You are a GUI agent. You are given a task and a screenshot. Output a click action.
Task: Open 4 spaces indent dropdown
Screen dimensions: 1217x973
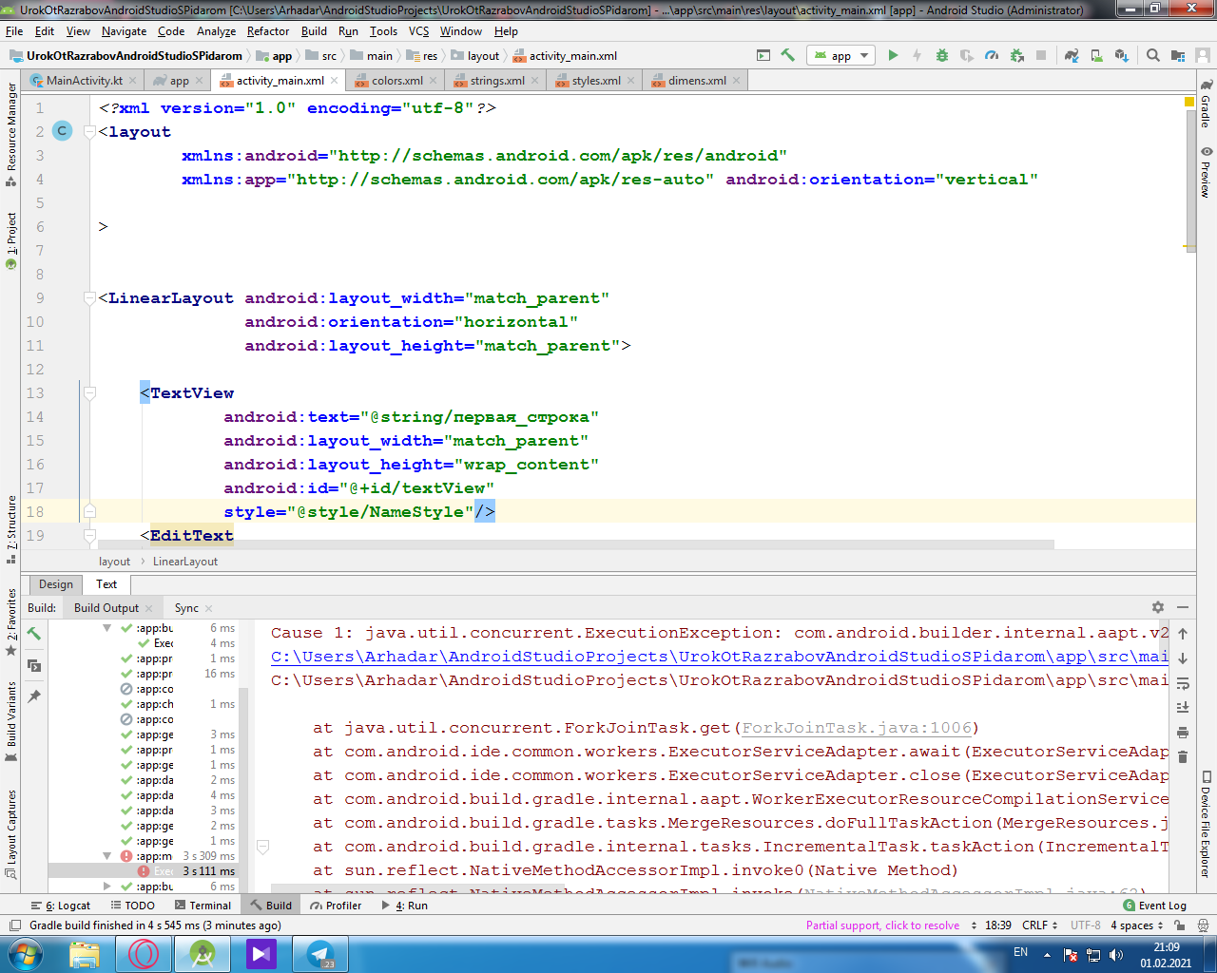click(1136, 925)
